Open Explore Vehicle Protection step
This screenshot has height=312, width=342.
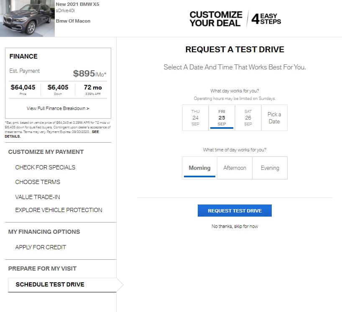click(x=59, y=210)
